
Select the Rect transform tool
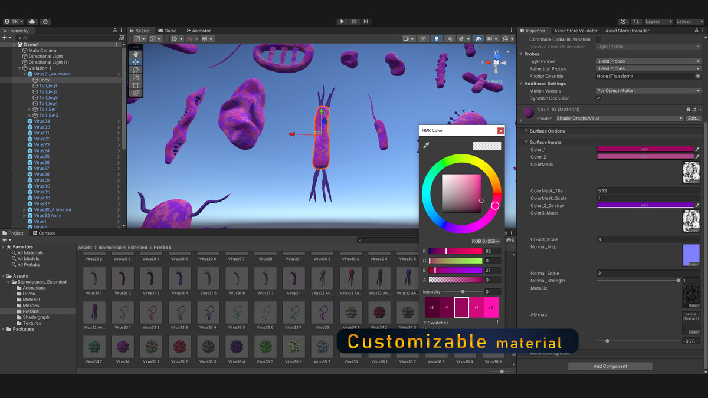tap(136, 85)
